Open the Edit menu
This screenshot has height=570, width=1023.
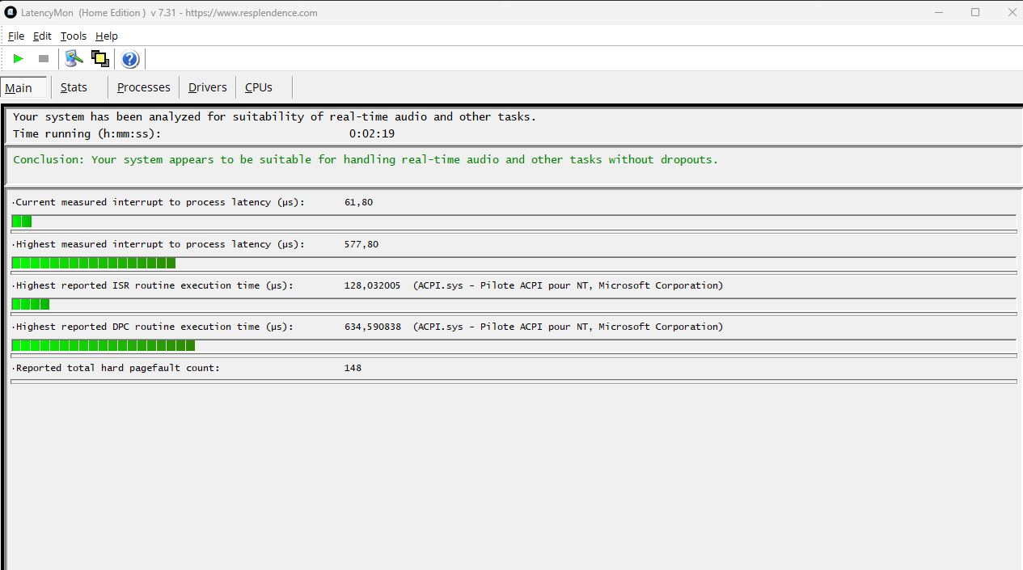click(42, 36)
